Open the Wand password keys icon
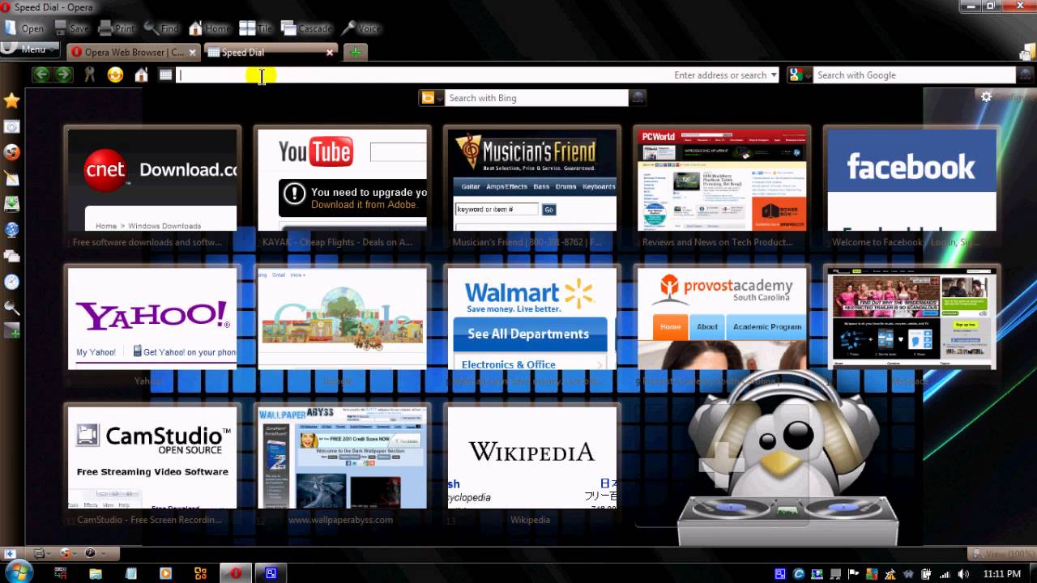 89,74
